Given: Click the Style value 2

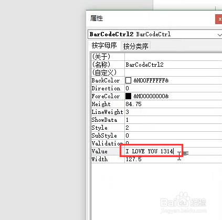Looking at the screenshot, I should (127, 128).
